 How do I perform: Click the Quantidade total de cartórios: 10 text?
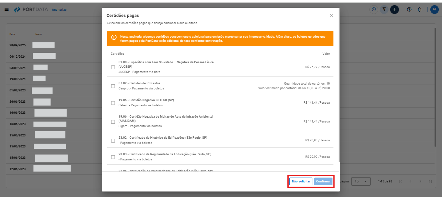(307, 84)
